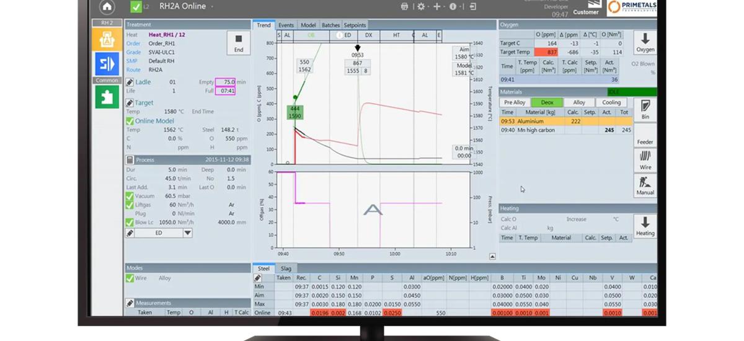Select the orange RH 2 treatment station icon
Image resolution: width=744 pixels, height=341 pixels.
click(x=106, y=38)
